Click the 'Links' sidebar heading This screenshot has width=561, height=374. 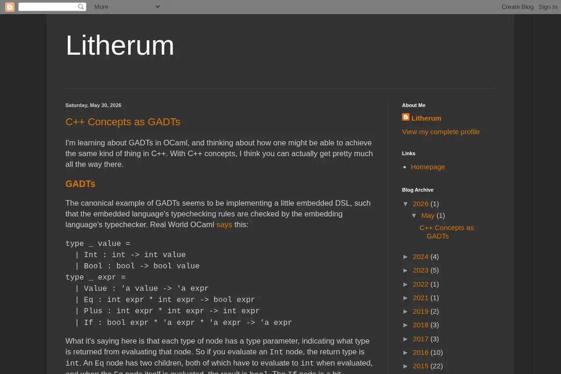click(409, 153)
